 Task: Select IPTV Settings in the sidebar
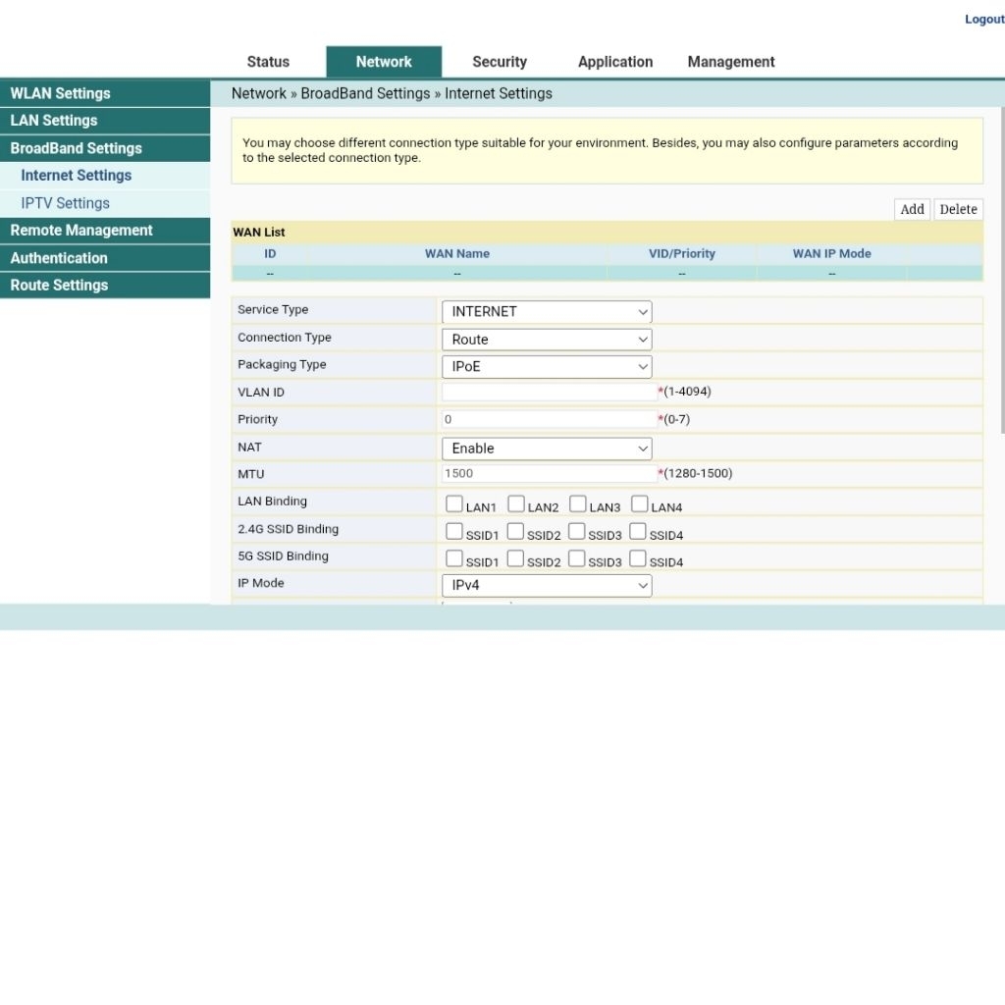(66, 203)
